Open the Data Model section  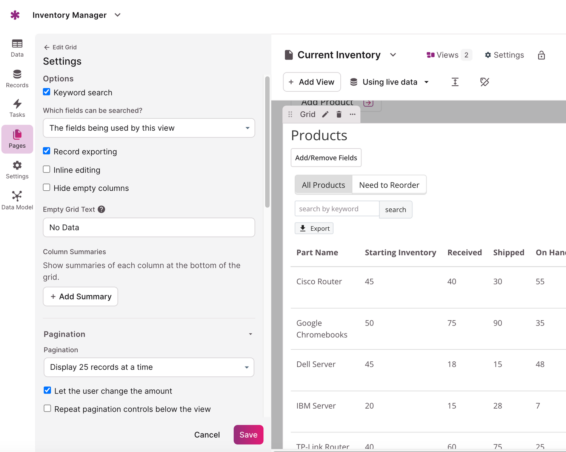17,200
